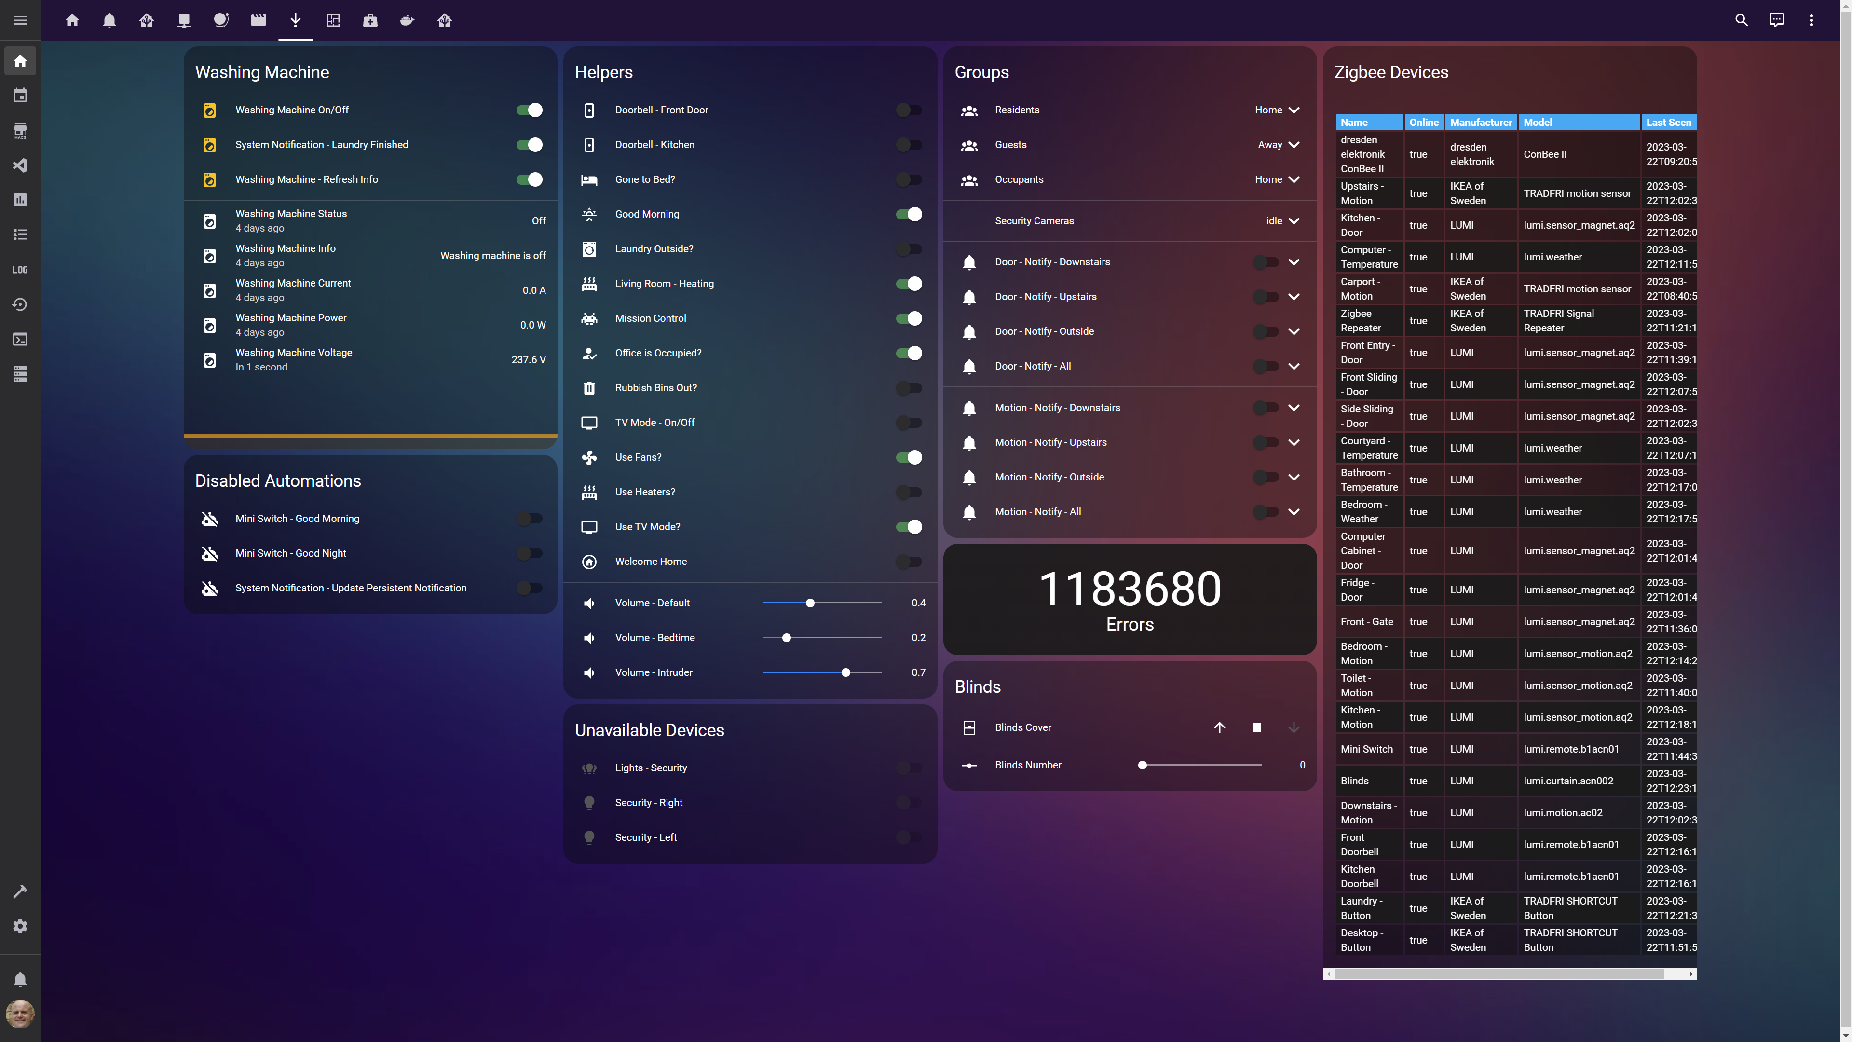Disable the Use Fans? toggle

point(909,457)
